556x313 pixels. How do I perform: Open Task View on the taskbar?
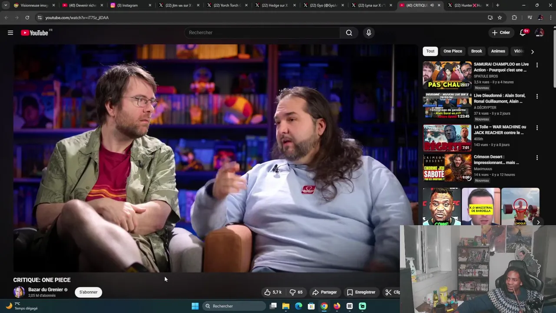pos(273,306)
